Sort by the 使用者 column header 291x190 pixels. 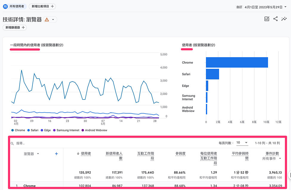pyautogui.click(x=86, y=153)
